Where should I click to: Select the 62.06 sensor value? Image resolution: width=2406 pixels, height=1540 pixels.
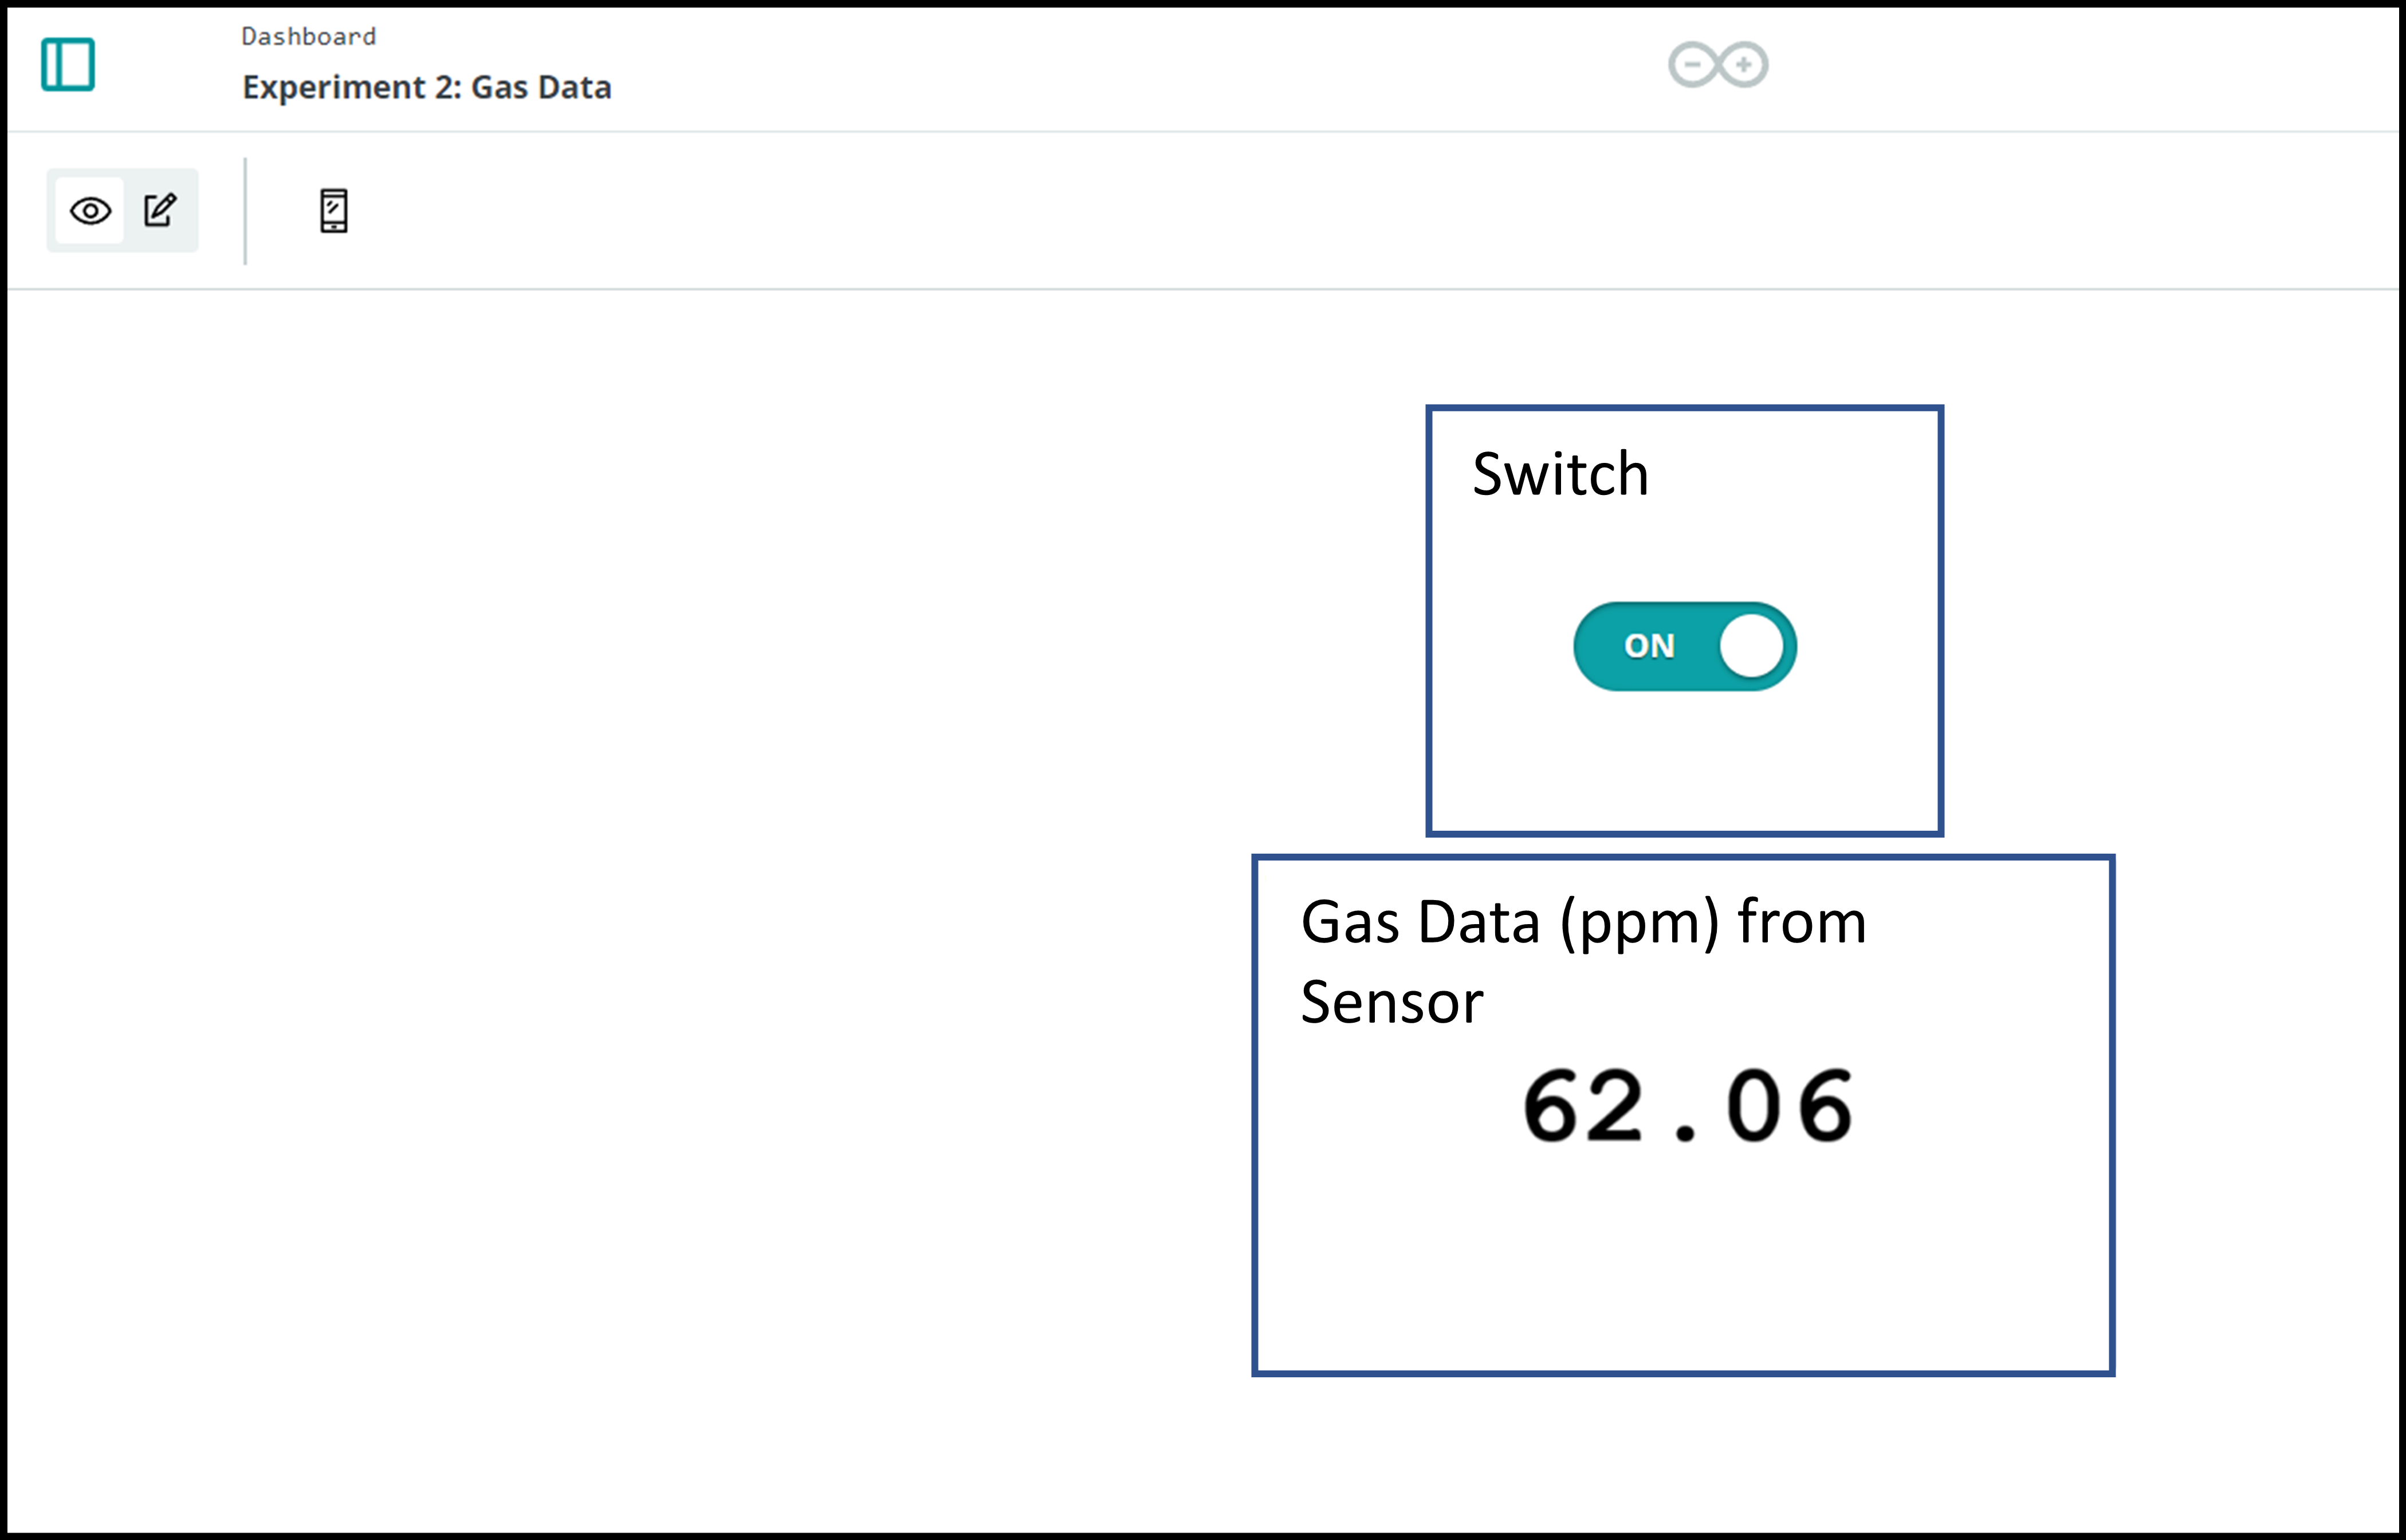(1687, 1106)
